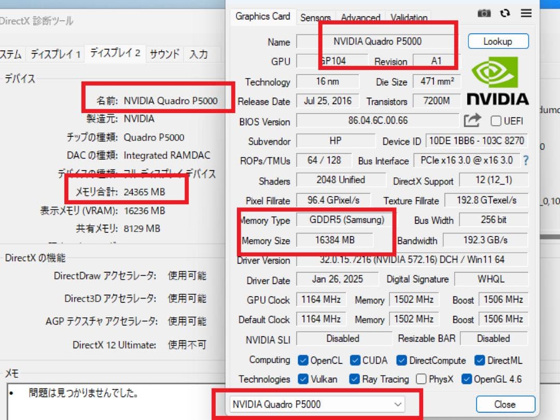Refresh GPU readings with the refresh icon
The height and width of the screenshot is (420, 560).
[x=505, y=13]
